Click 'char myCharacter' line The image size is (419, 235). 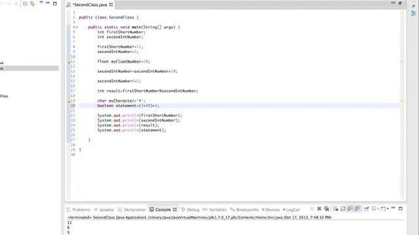pos(121,101)
